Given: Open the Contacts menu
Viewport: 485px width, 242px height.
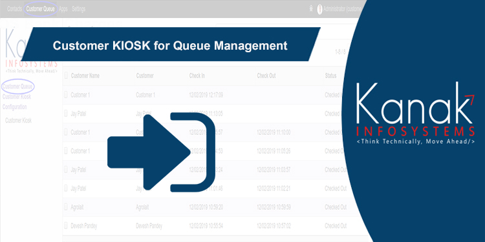Looking at the screenshot, I should click(14, 9).
